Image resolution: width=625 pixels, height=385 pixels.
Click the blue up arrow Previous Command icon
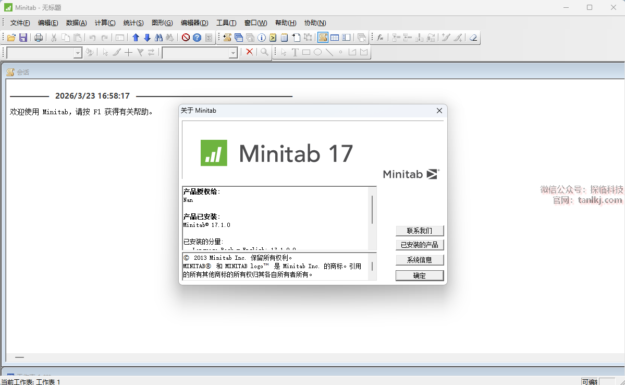(136, 38)
